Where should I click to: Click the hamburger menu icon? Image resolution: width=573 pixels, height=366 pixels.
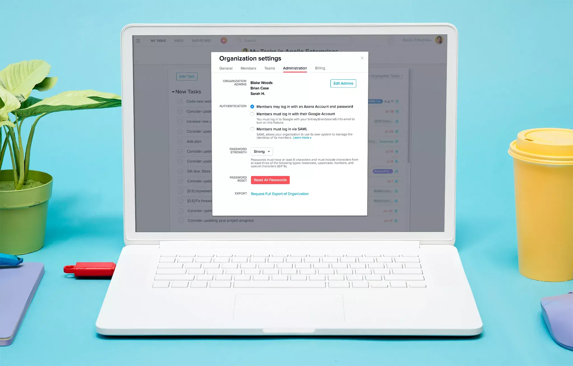click(x=138, y=41)
